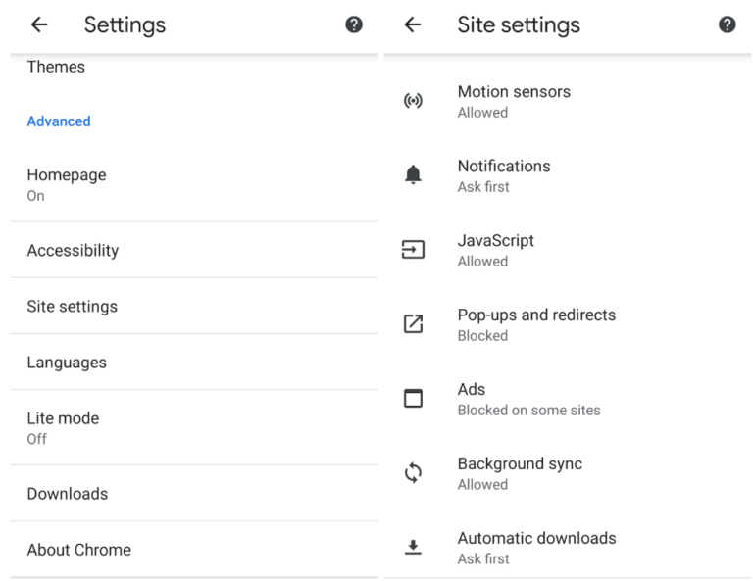Viewport: 753px width, 581px height.
Task: Tap the Ads window icon
Action: click(414, 399)
